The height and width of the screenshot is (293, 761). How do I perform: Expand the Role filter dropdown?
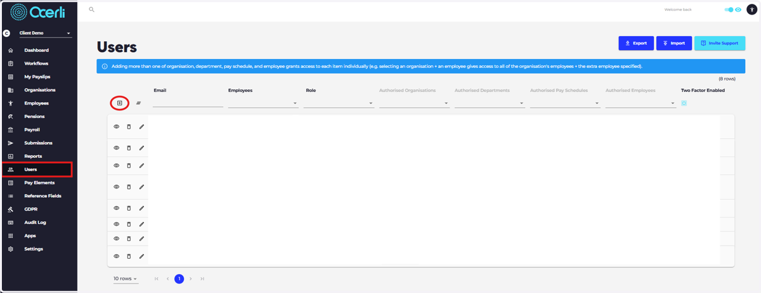[x=339, y=103]
